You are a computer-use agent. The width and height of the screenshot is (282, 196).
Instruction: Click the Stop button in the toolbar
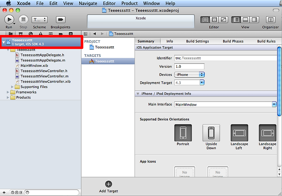click(23, 20)
